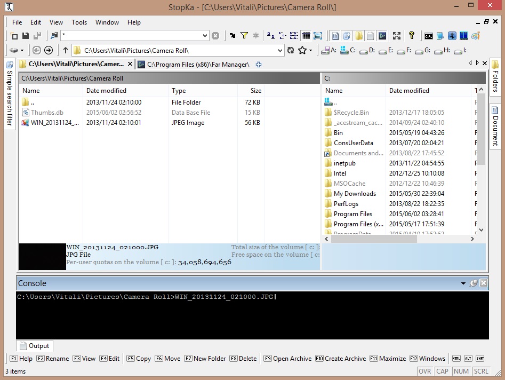Launch the command prompt toolbar icon
505x380 pixels.
tap(428, 36)
